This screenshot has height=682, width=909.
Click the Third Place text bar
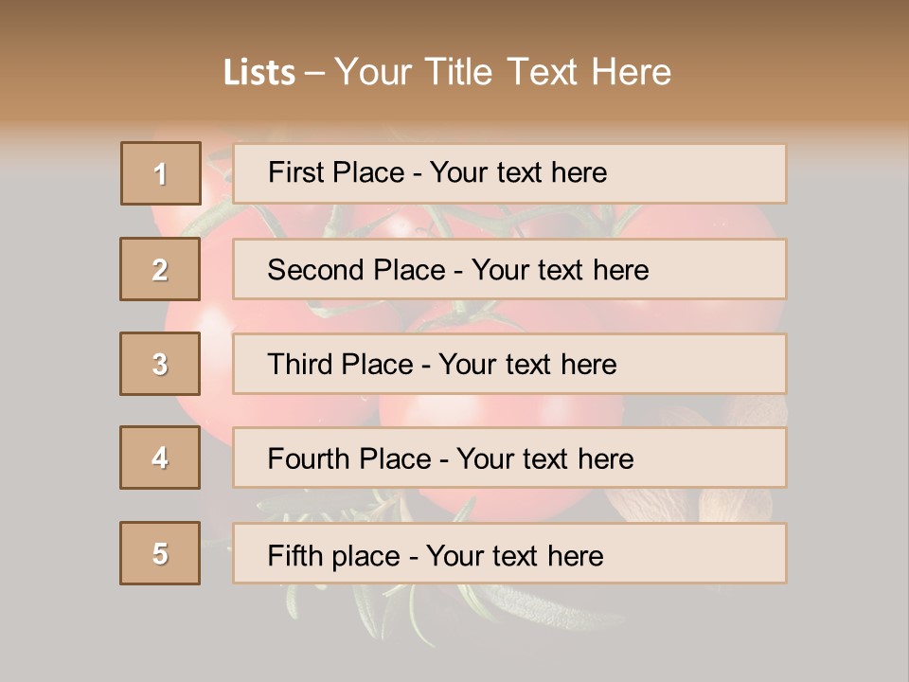pyautogui.click(x=509, y=364)
